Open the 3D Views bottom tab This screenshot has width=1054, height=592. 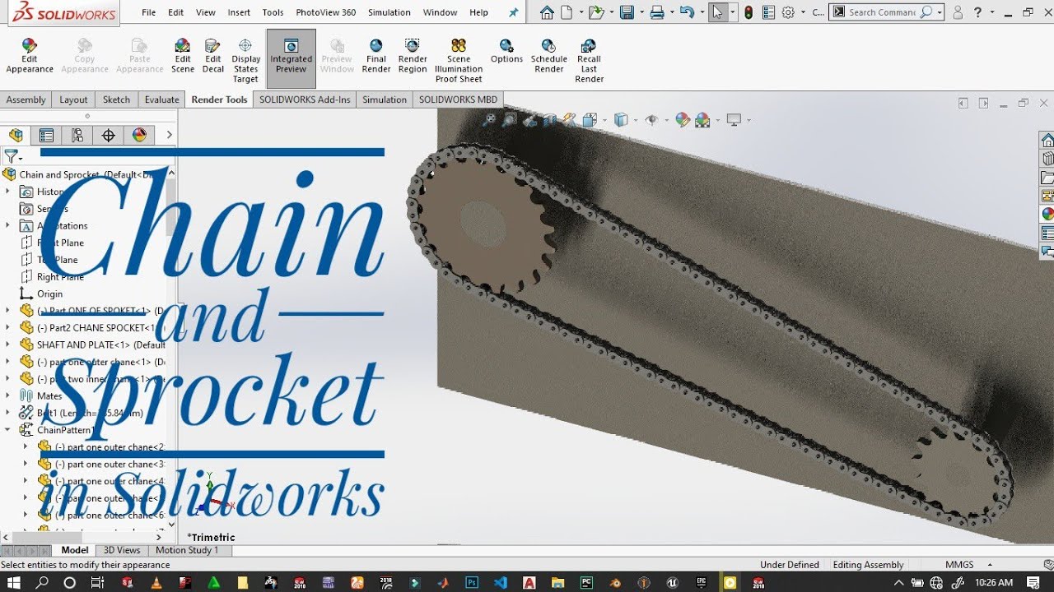click(x=122, y=550)
